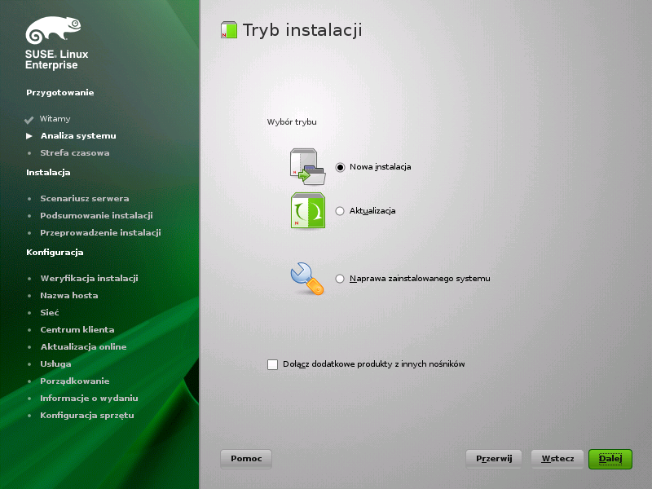This screenshot has width=652, height=489.
Task: Click the Usługa step in sidebar
Action: pos(55,364)
